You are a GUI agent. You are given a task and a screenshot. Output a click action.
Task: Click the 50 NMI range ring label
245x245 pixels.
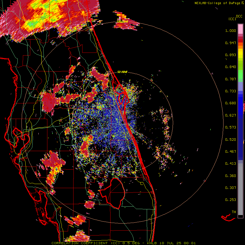coord(122,72)
